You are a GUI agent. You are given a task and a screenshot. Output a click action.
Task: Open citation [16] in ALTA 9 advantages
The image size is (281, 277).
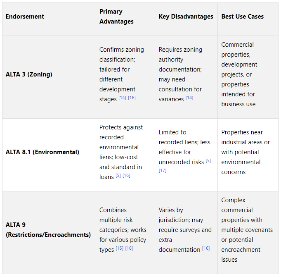[129, 248]
